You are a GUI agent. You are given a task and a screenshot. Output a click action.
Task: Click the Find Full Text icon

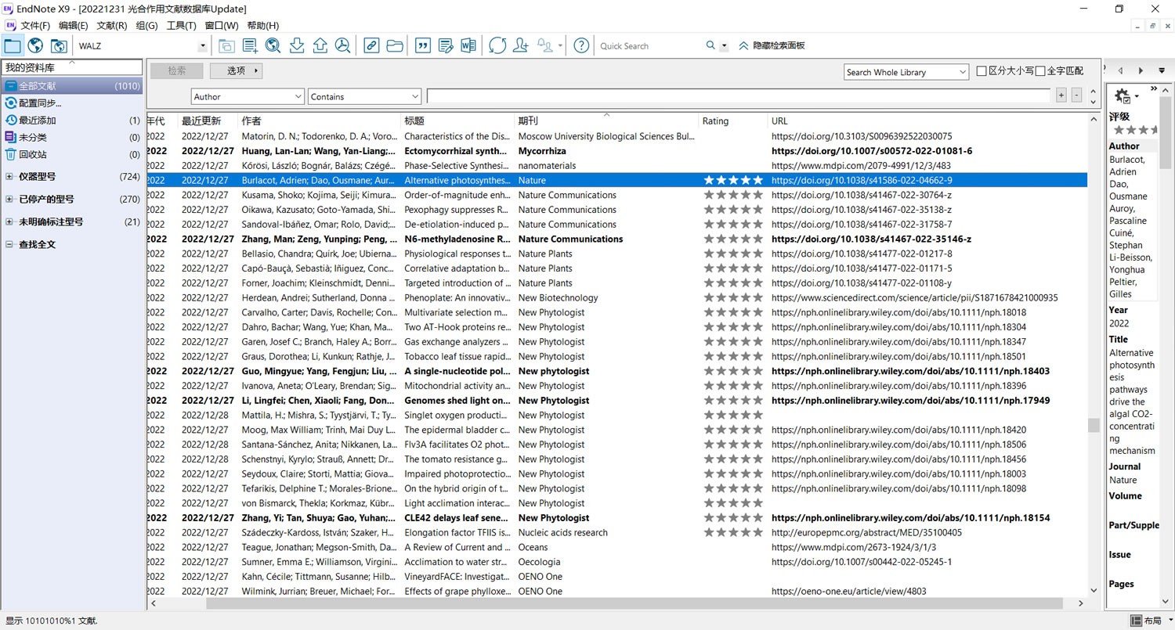coord(342,45)
